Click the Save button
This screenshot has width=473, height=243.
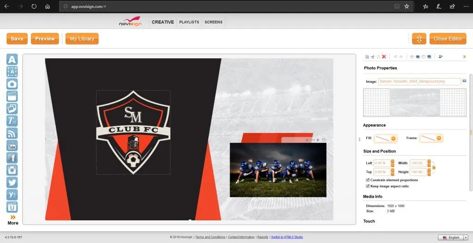(x=17, y=39)
